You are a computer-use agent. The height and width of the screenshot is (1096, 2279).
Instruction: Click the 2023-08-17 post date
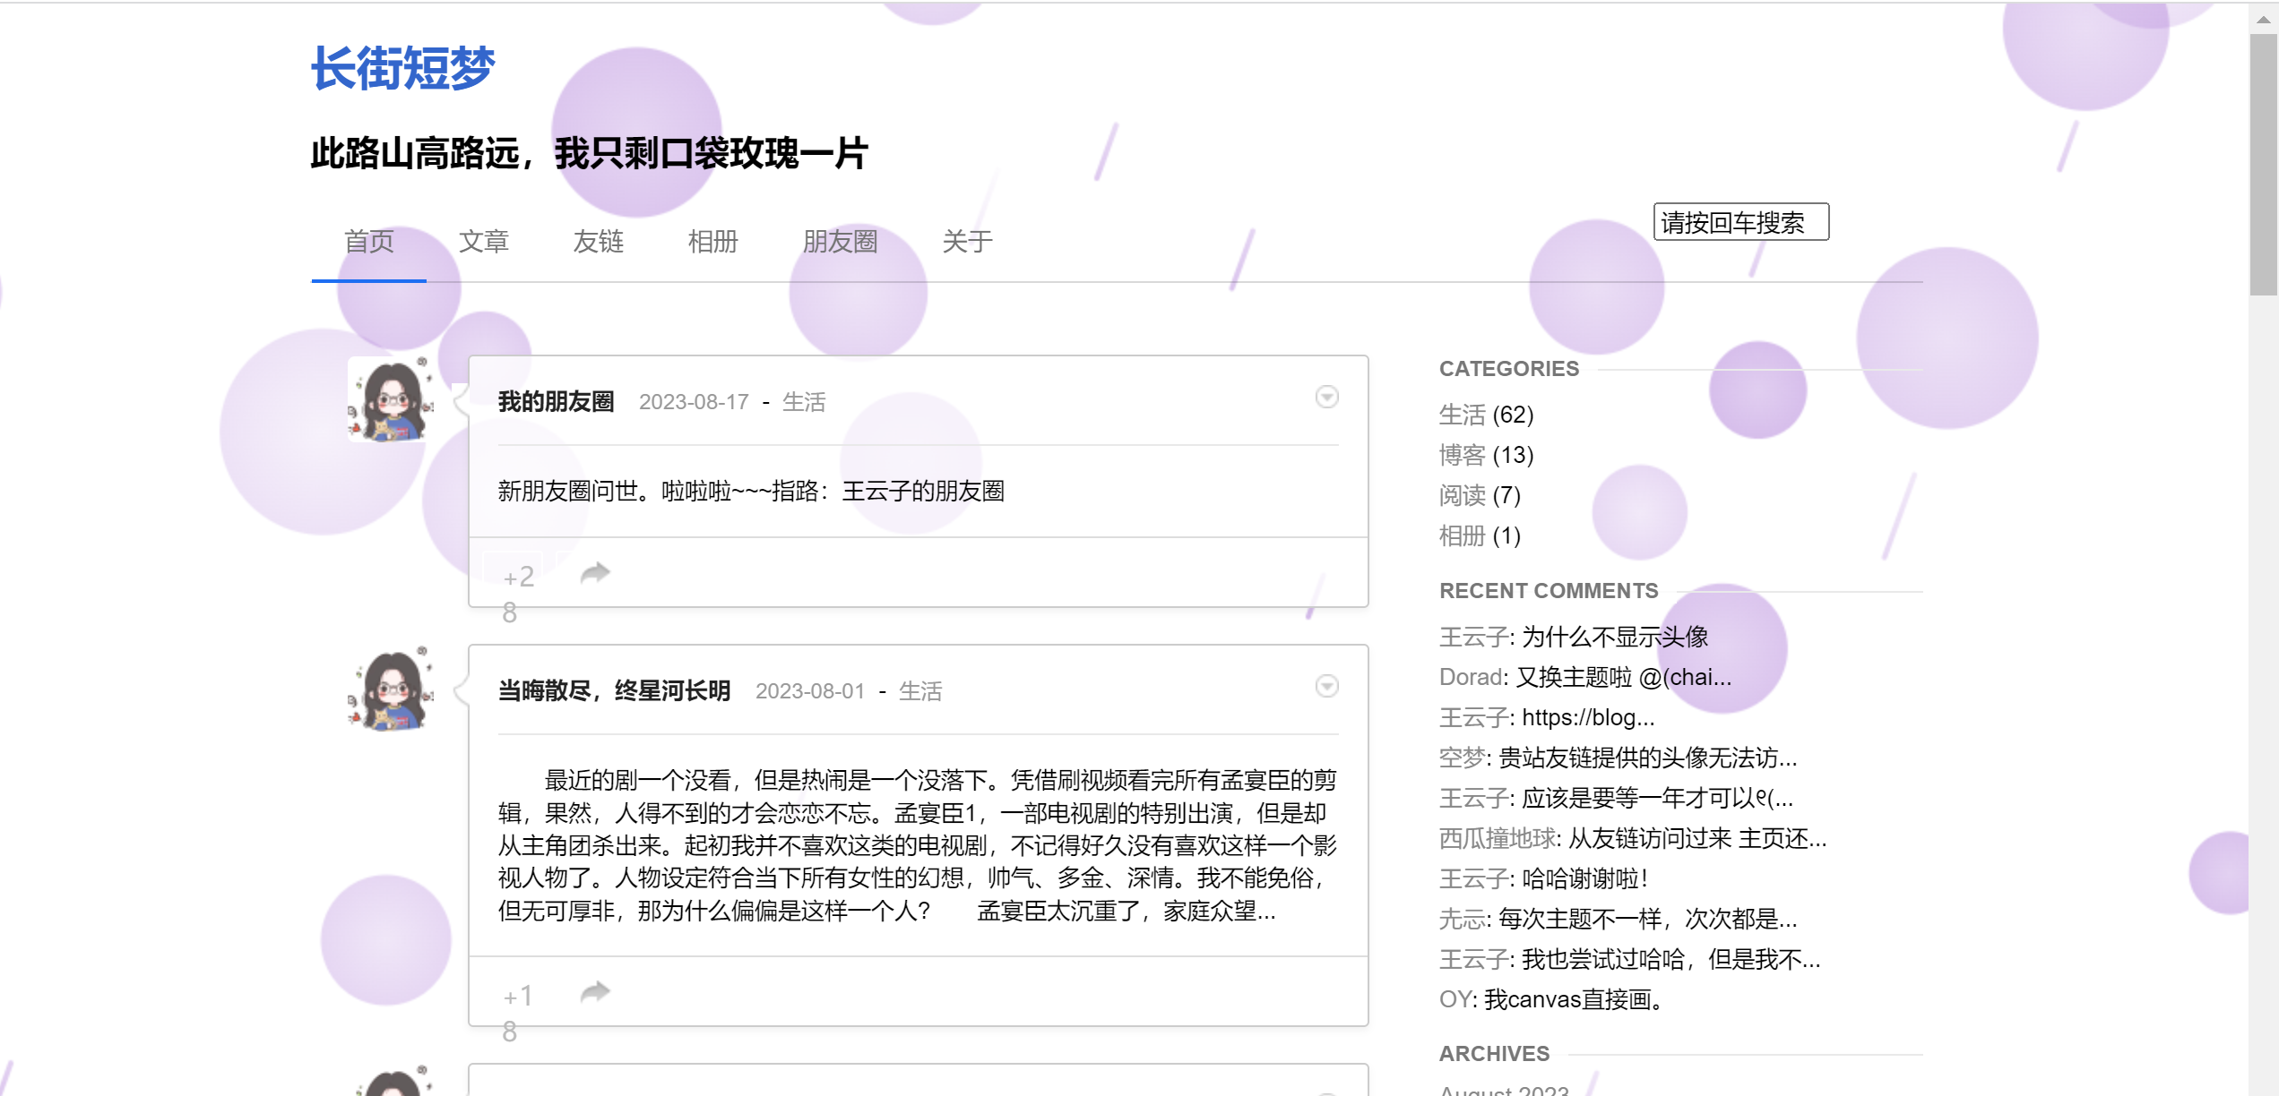click(x=694, y=402)
